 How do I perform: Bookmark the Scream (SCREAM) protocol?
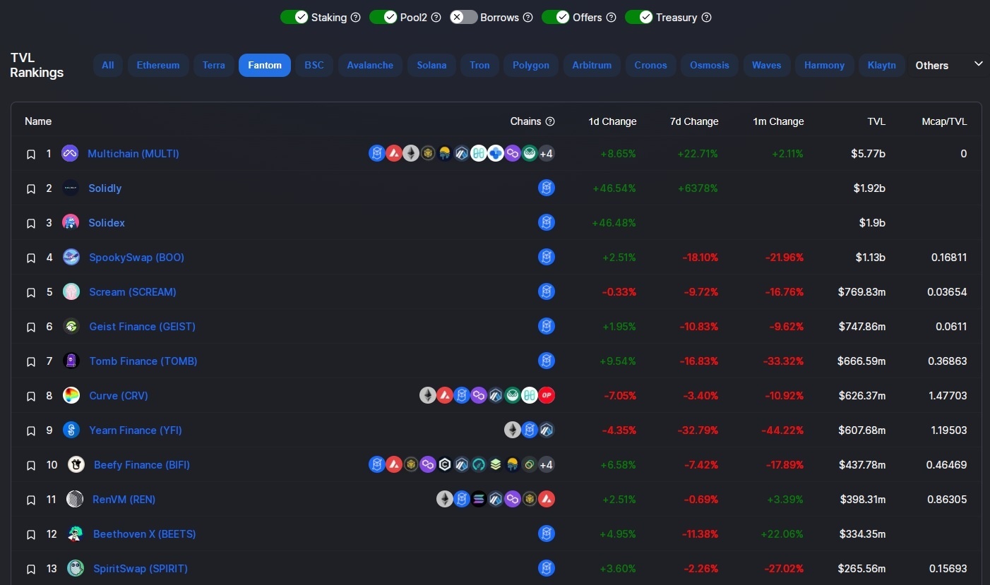click(31, 292)
